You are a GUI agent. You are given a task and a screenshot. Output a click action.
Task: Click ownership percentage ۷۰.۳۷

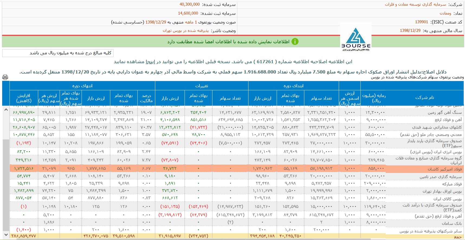click(146, 127)
